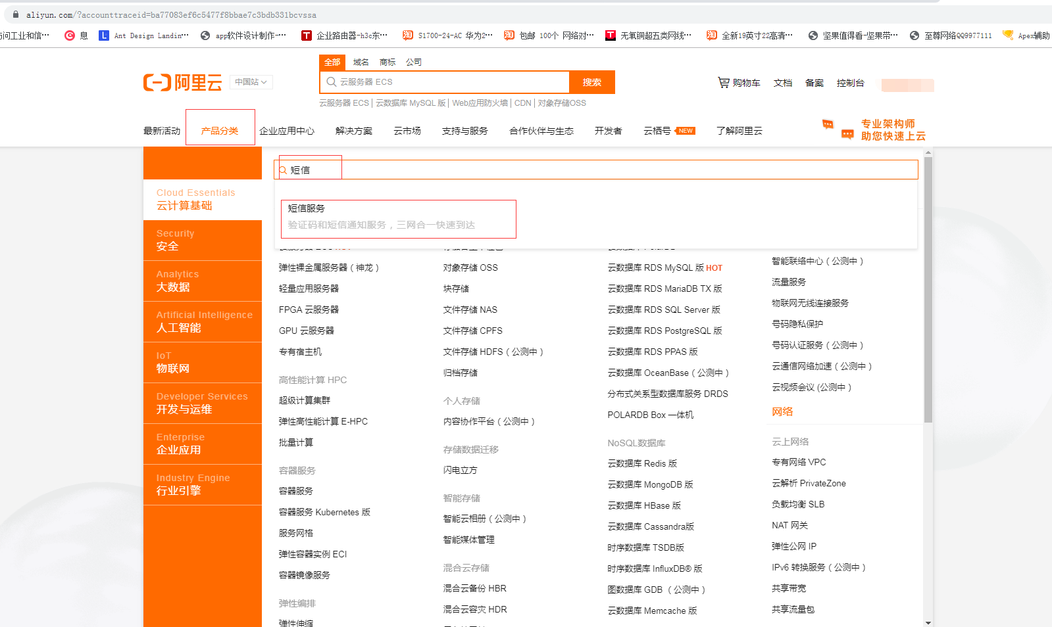Select the 公司 search tab
Image resolution: width=1052 pixels, height=627 pixels.
(414, 62)
